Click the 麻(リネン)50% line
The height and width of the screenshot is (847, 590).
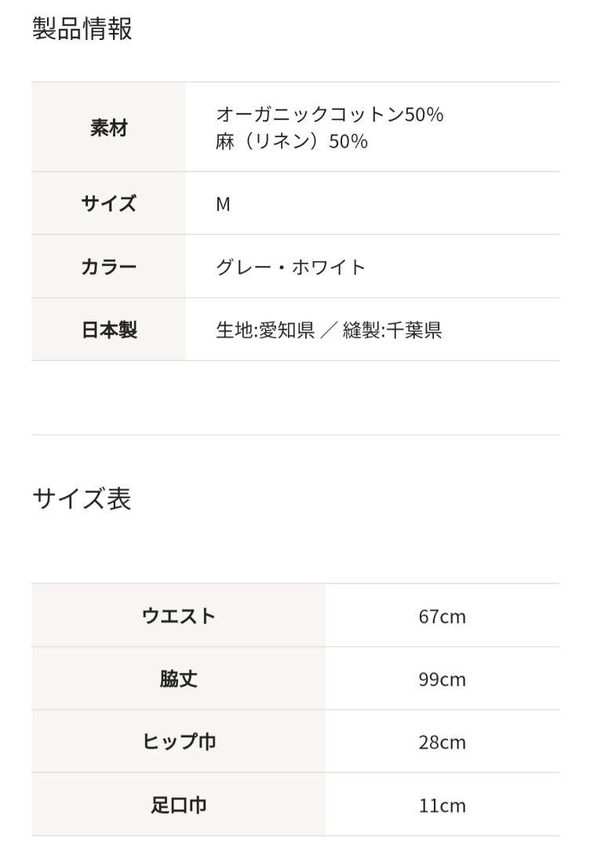292,141
